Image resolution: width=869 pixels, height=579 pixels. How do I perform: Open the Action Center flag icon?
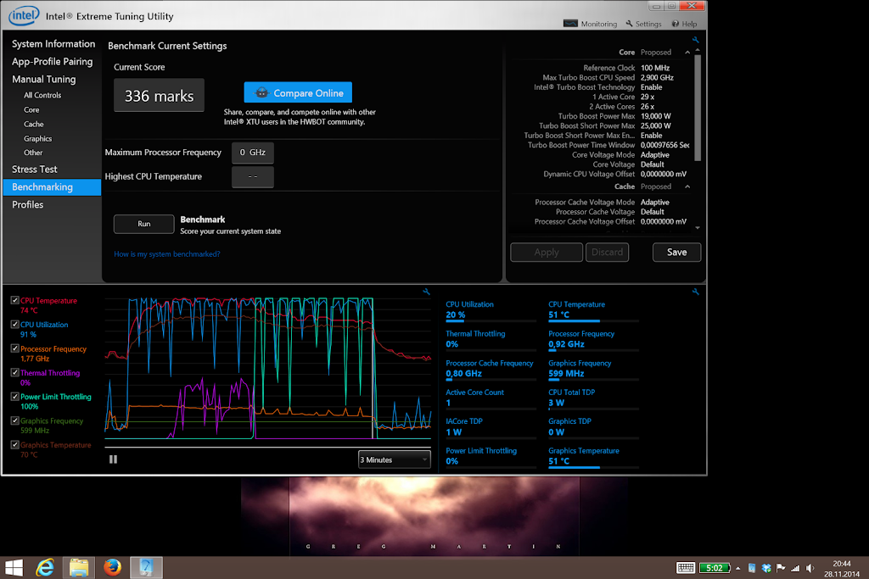coord(781,568)
